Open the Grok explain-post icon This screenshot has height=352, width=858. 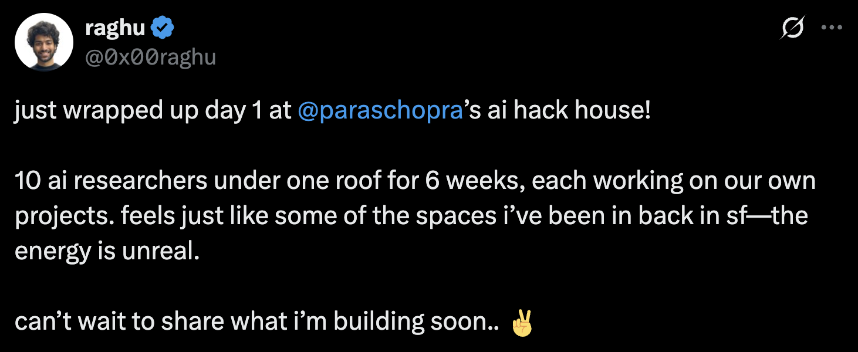point(792,29)
